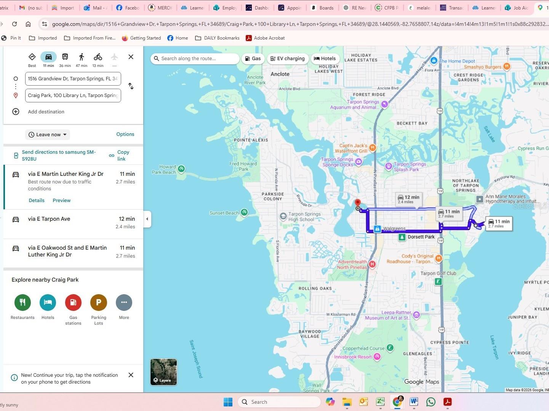Image resolution: width=549 pixels, height=411 pixels.
Task: Reverse starting point and destination
Action: [x=131, y=86]
